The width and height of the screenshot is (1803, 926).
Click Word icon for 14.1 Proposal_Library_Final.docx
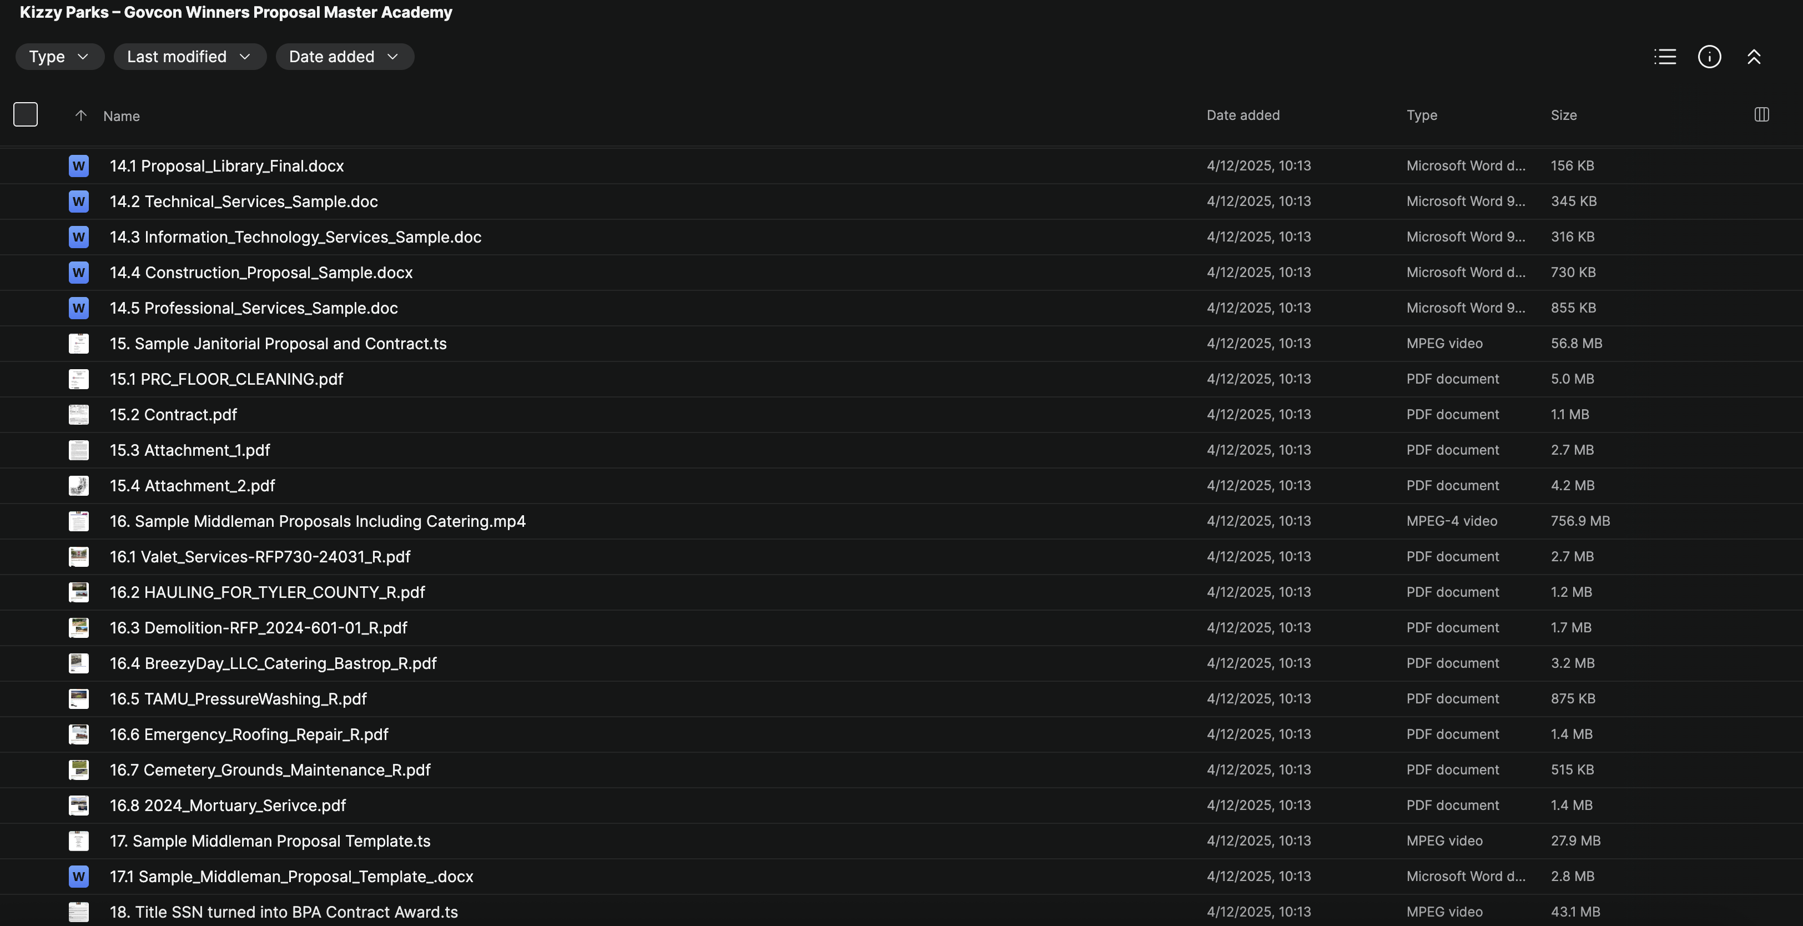pos(78,166)
